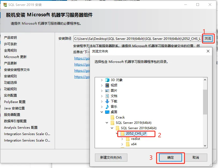Go to Analysis Services 配置 step
This screenshot has height=168, width=218.
21,128
